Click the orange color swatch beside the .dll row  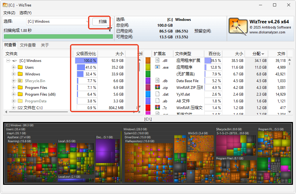pos(148,60)
